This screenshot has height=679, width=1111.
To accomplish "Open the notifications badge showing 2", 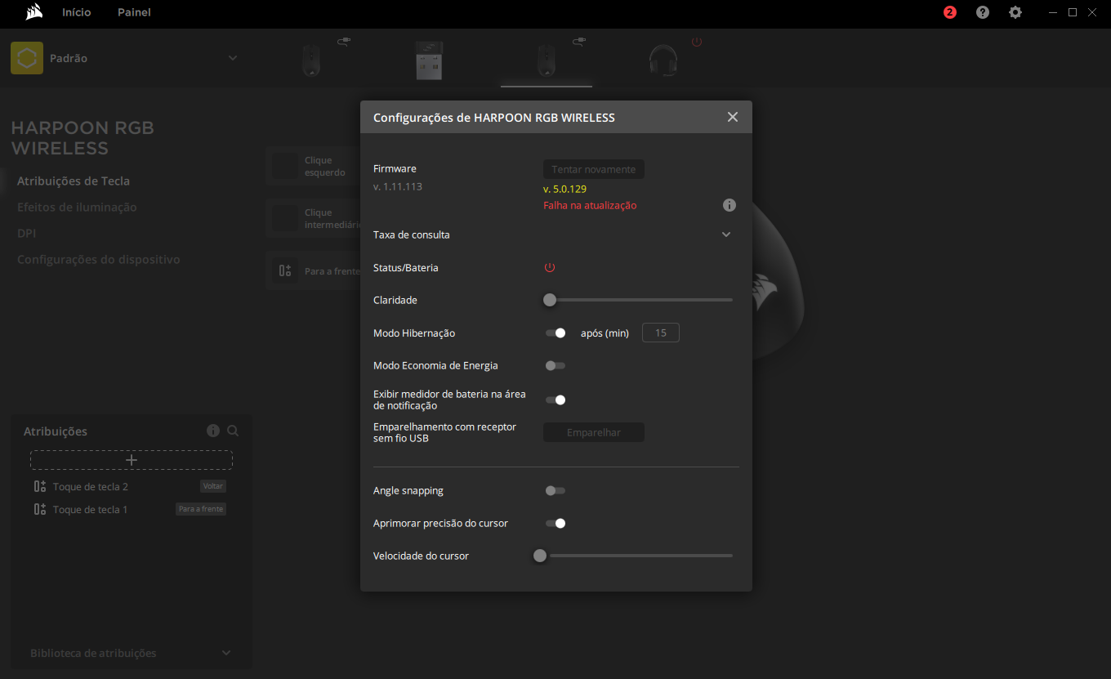I will (x=949, y=12).
